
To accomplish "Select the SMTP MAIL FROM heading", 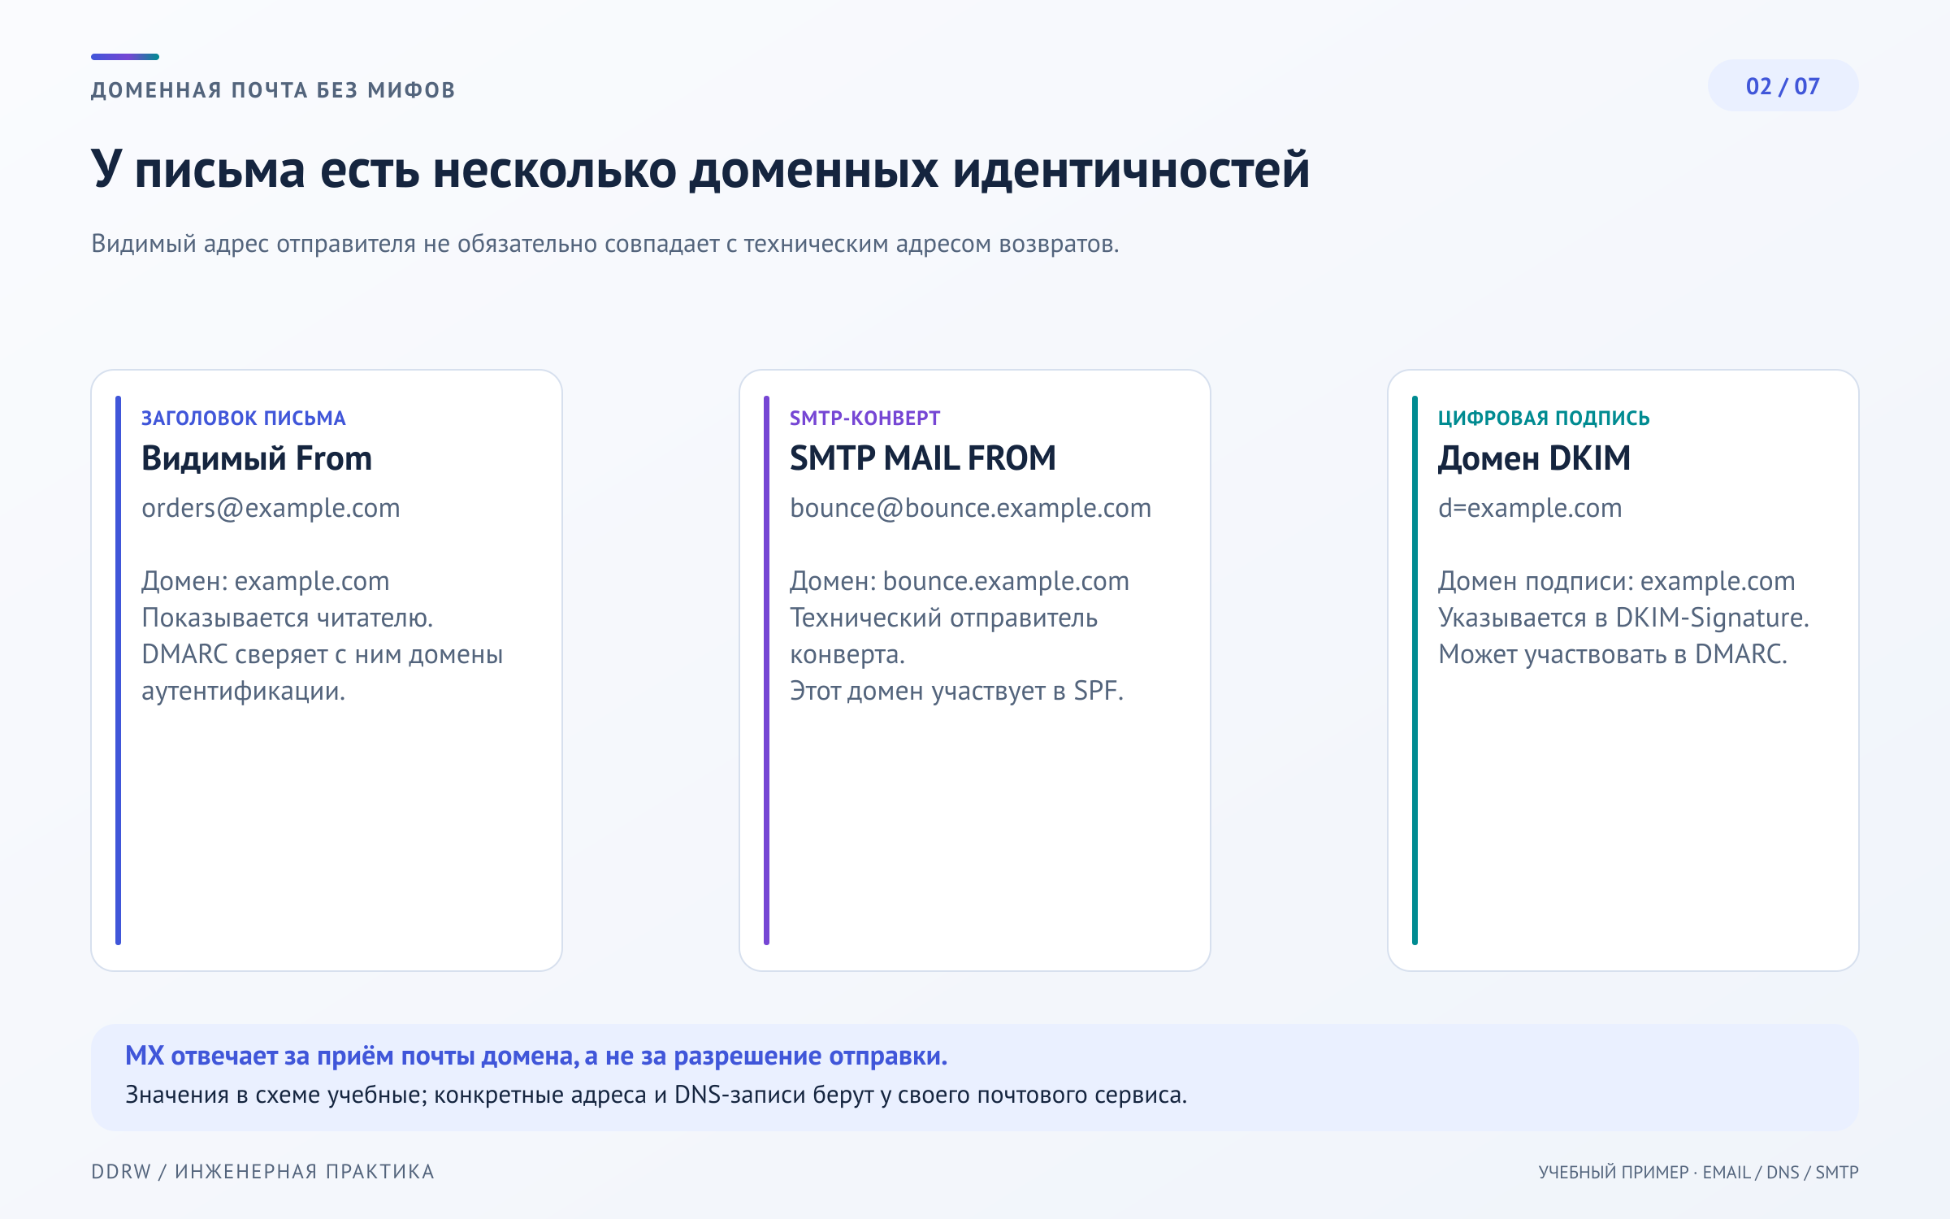I will [x=923, y=458].
